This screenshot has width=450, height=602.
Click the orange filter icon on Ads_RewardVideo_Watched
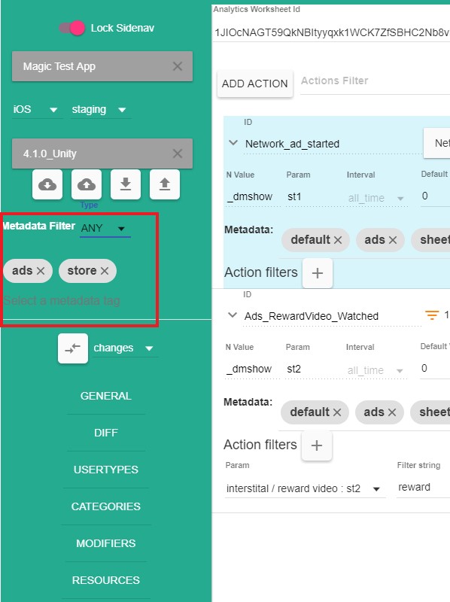[432, 315]
